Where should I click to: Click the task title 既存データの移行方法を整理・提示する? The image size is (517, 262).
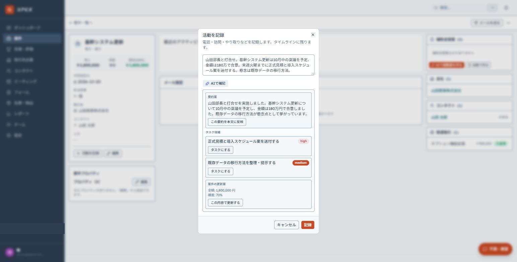pos(242,163)
